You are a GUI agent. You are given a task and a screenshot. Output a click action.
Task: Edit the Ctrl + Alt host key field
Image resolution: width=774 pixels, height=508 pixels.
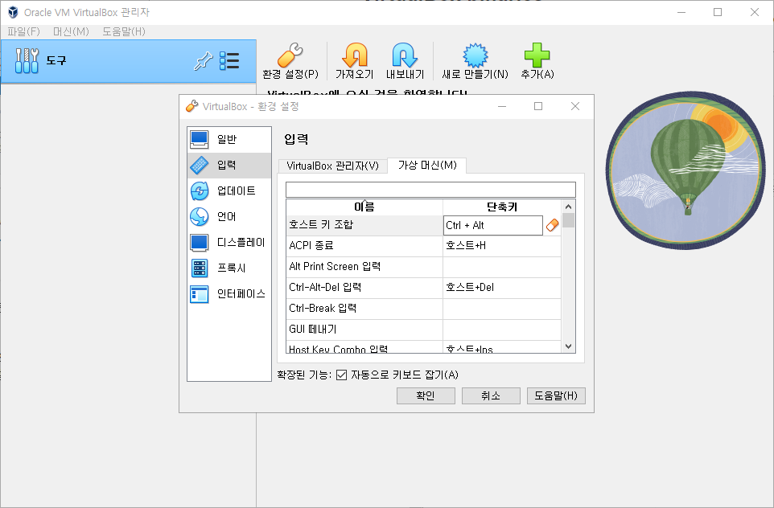click(492, 225)
